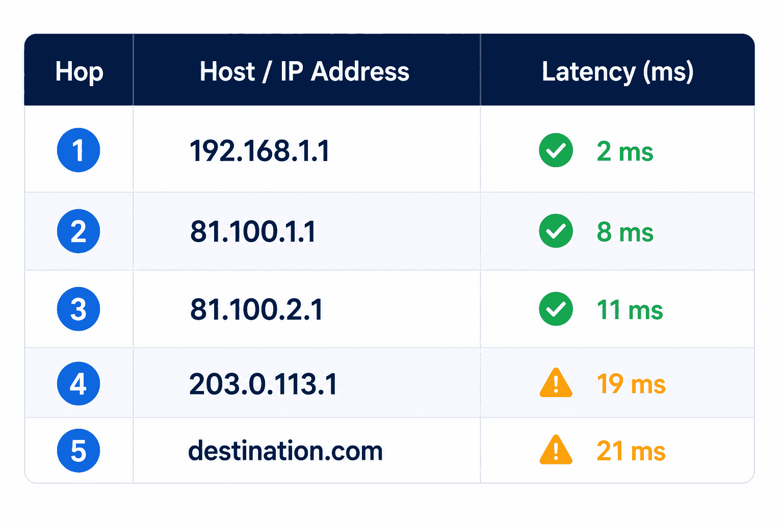Click the 19 ms latency value
This screenshot has width=783, height=522.
pos(631,384)
